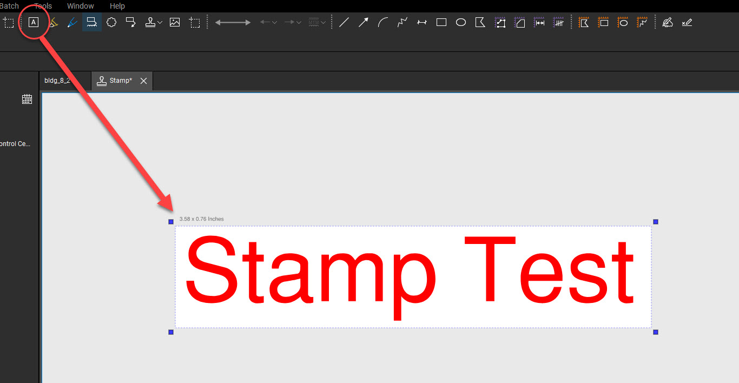Screen dimensions: 739x383
Task: Click the orange rectangle sketch tool
Action: [x=603, y=22]
